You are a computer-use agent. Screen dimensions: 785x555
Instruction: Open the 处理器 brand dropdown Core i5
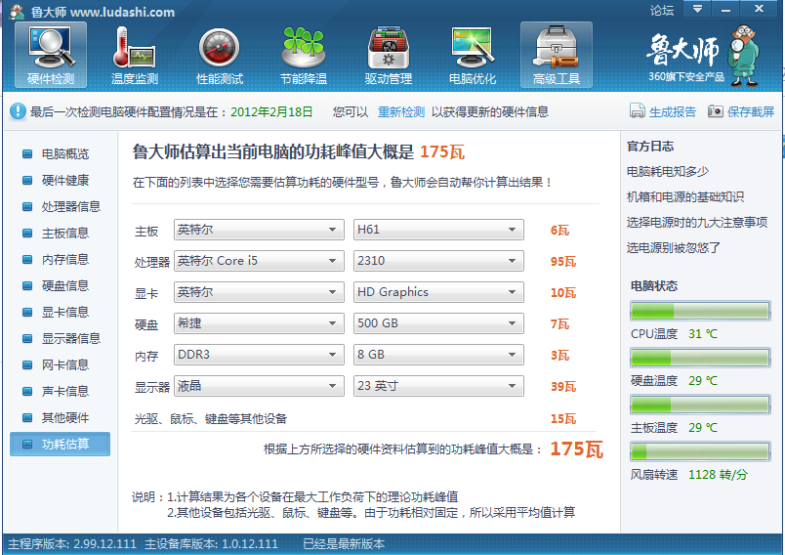(x=259, y=261)
